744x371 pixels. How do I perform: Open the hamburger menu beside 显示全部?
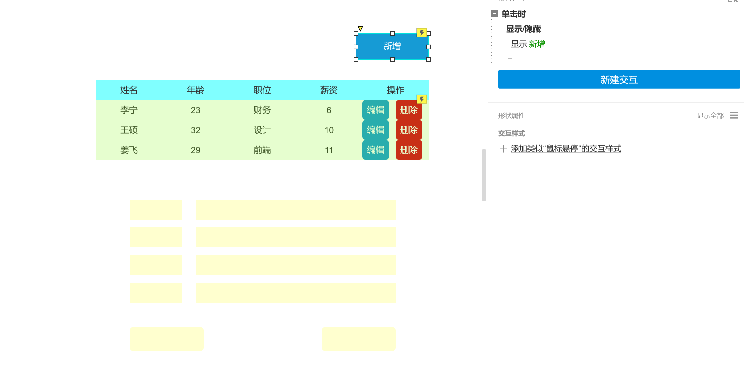(734, 115)
